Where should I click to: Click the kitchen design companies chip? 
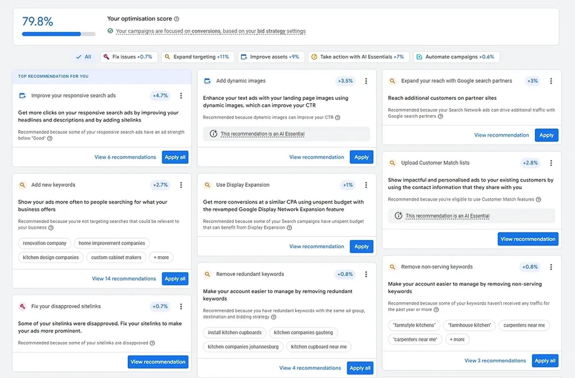point(51,258)
